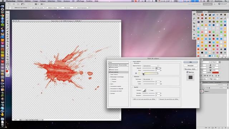
Task: Switch to the Styles panel tab
Action: [205, 12]
